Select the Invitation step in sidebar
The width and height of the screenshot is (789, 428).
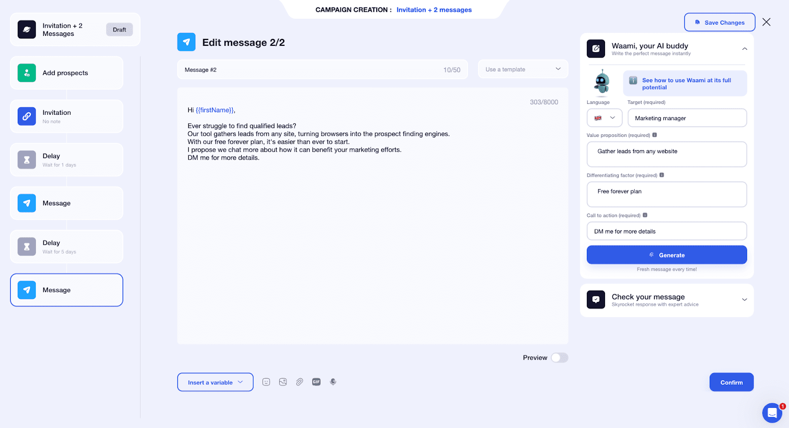point(67,116)
